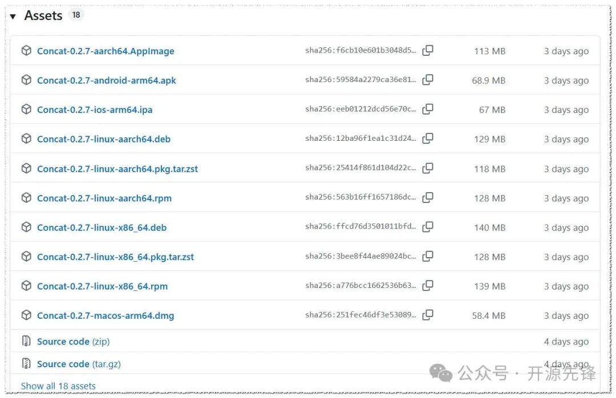
Task: Copy sha256 hash for android-arm64.apk
Action: (x=428, y=80)
